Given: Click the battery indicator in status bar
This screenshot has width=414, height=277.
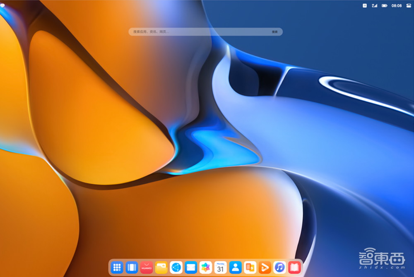Looking at the screenshot, I should pos(385,6).
